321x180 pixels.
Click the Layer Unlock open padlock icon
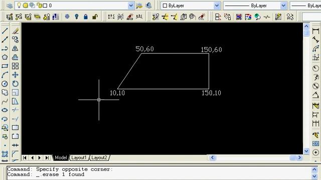(95, 16)
